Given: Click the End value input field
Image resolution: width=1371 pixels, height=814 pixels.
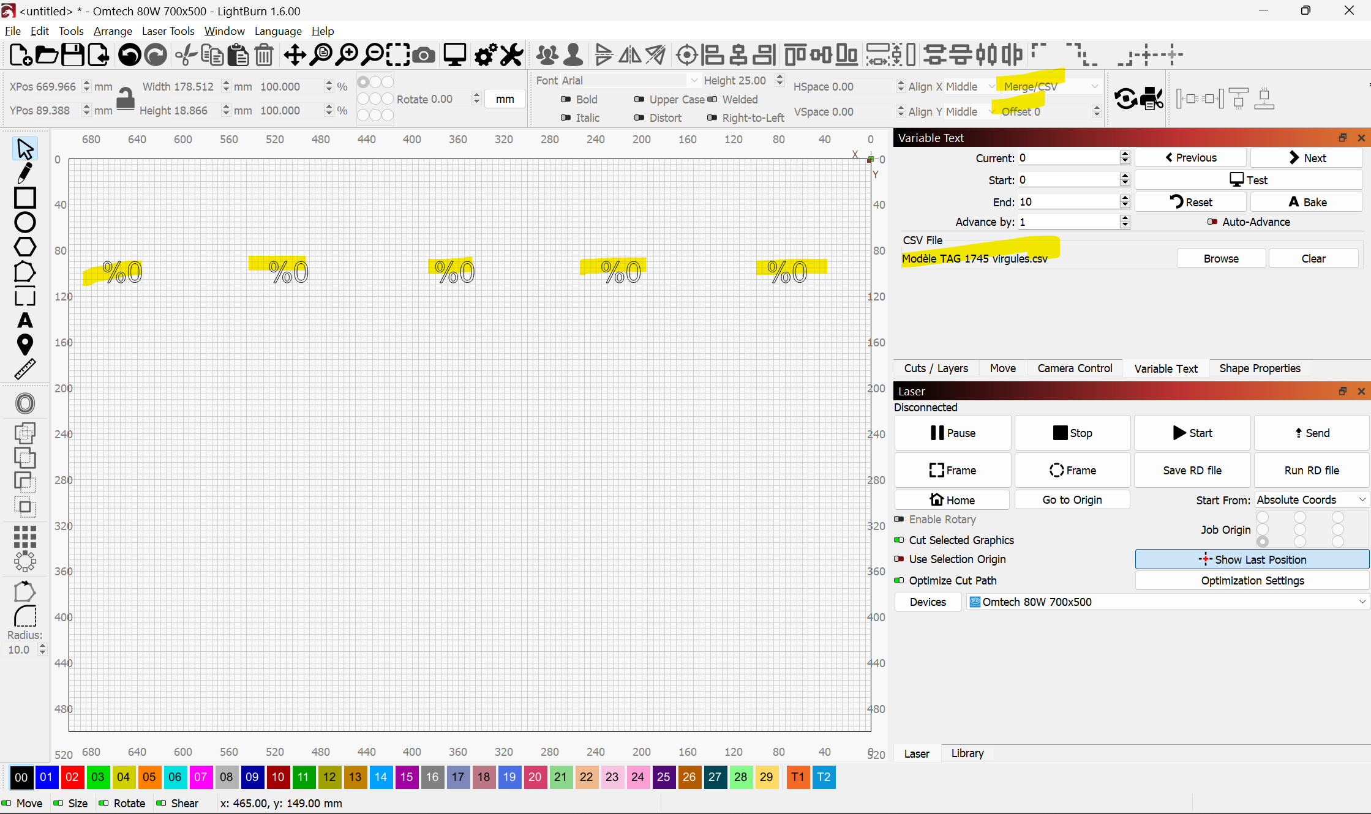Looking at the screenshot, I should coord(1069,202).
